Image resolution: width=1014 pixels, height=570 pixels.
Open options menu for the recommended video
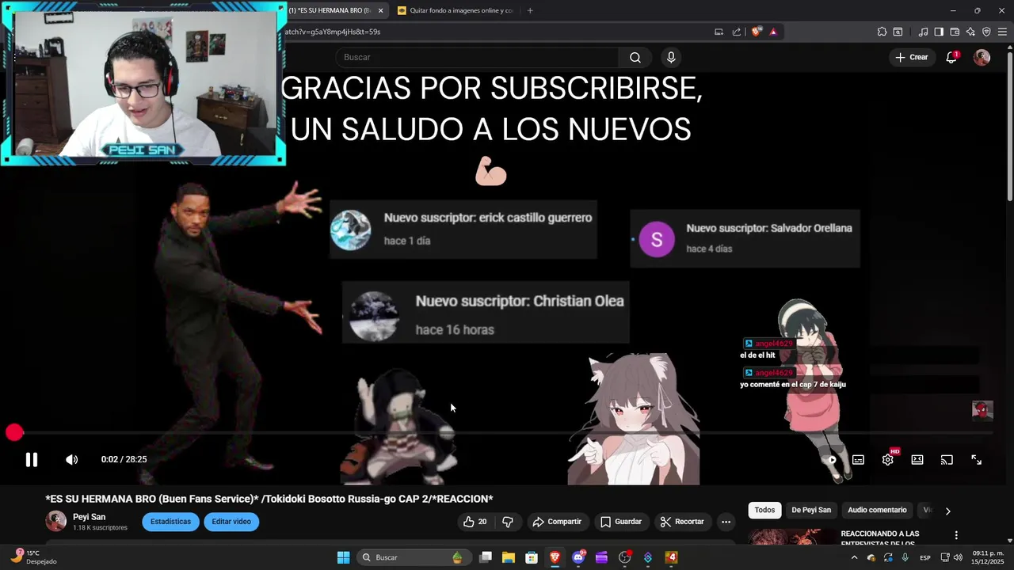[x=956, y=535]
